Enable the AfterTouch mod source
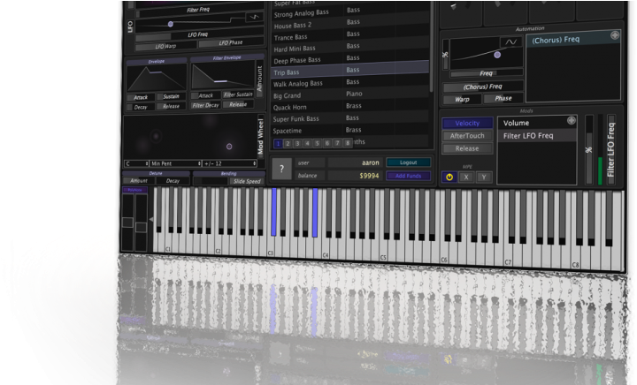Screen dimensions: 637x385 [467, 136]
